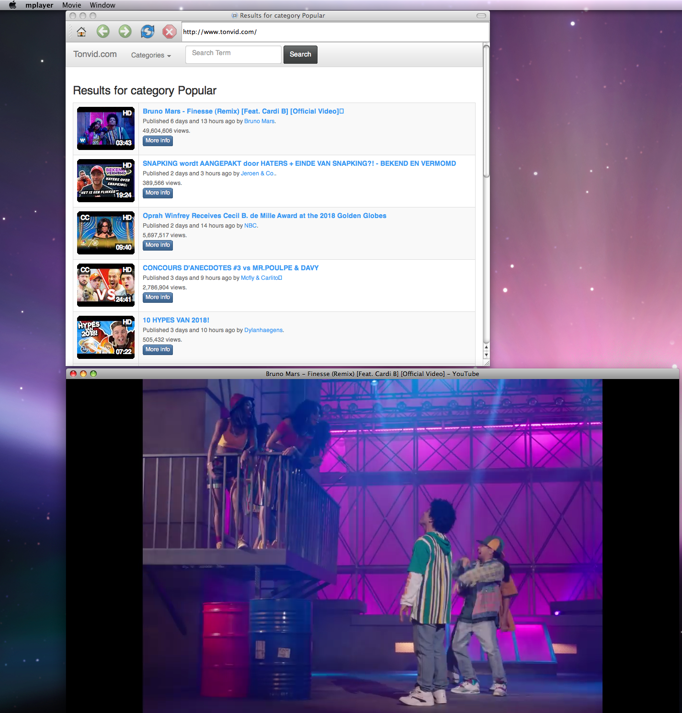The image size is (682, 713).
Task: Open the NBC channel link
Action: [250, 226]
